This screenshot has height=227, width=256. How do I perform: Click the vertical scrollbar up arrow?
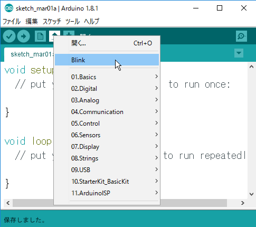point(251,67)
